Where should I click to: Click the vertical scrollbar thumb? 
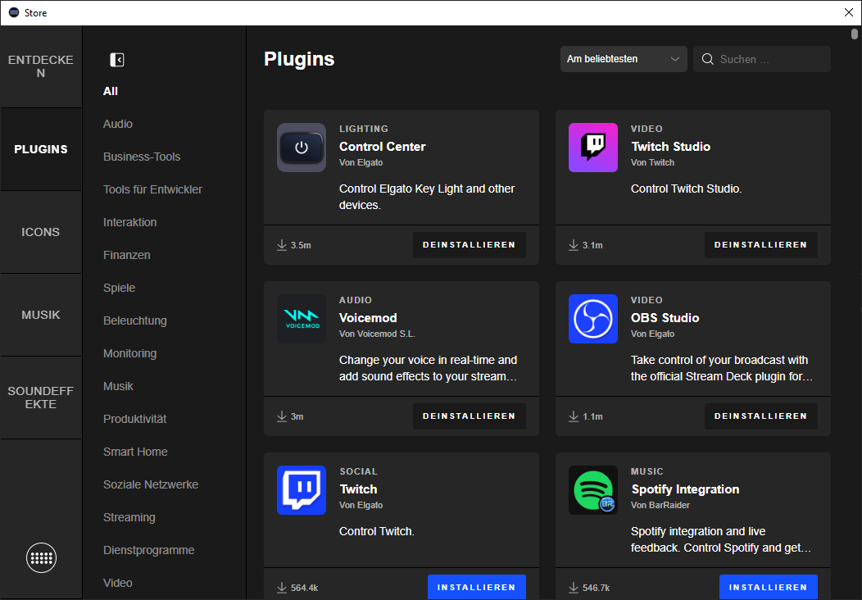[x=854, y=34]
